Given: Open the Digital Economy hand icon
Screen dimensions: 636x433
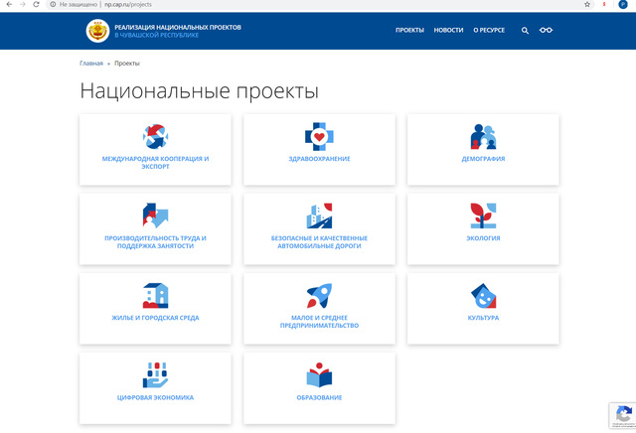Looking at the screenshot, I should click(155, 374).
